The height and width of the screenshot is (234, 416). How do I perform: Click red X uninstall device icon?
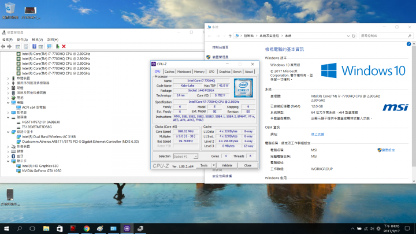tap(64, 46)
